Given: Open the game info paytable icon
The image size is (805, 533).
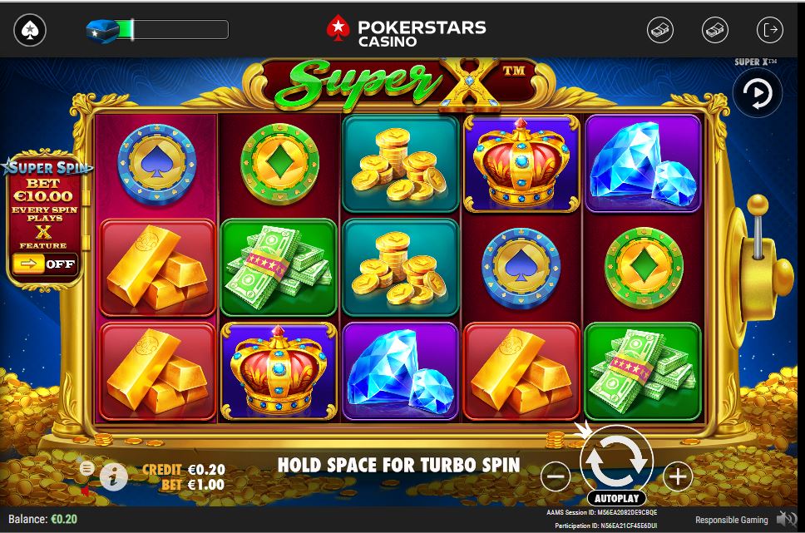Looking at the screenshot, I should (113, 477).
